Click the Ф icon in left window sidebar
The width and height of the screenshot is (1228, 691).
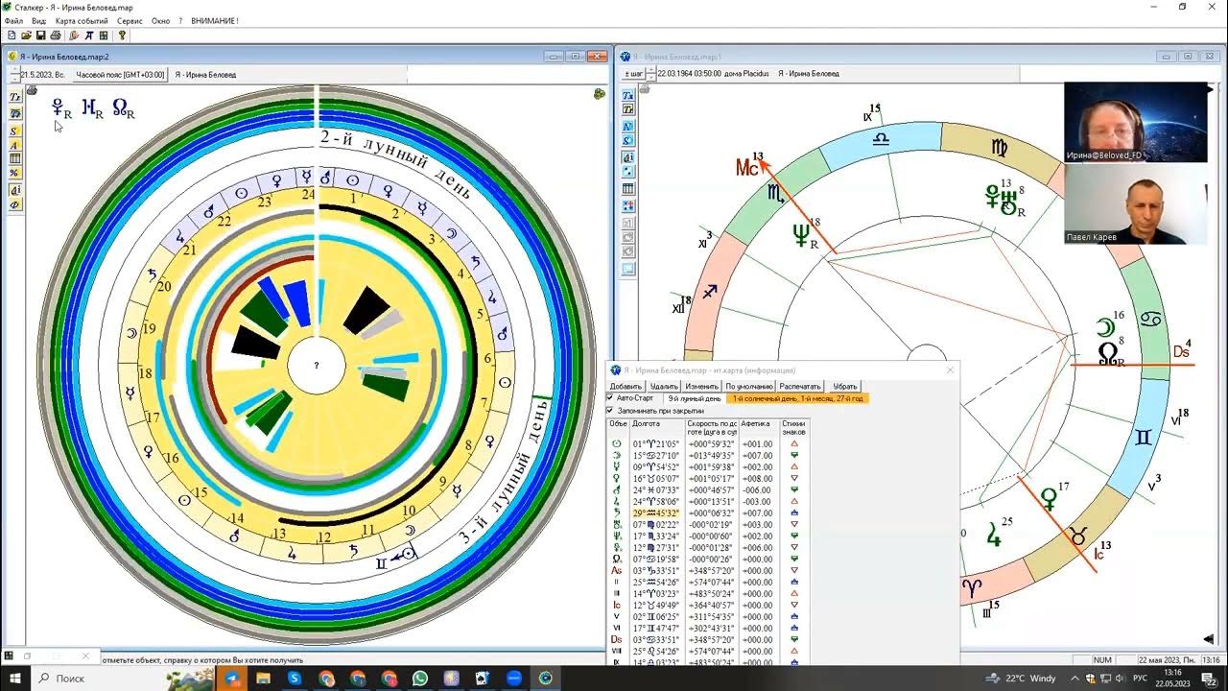coord(15,204)
